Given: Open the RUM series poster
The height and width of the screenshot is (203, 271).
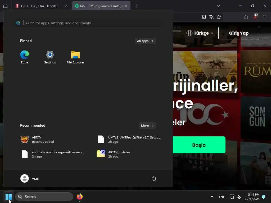Looking at the screenshot, I should click(x=256, y=71).
